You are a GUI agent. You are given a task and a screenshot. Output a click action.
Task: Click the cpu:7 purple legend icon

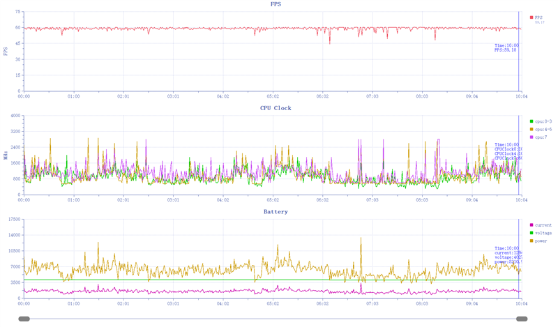(x=531, y=137)
